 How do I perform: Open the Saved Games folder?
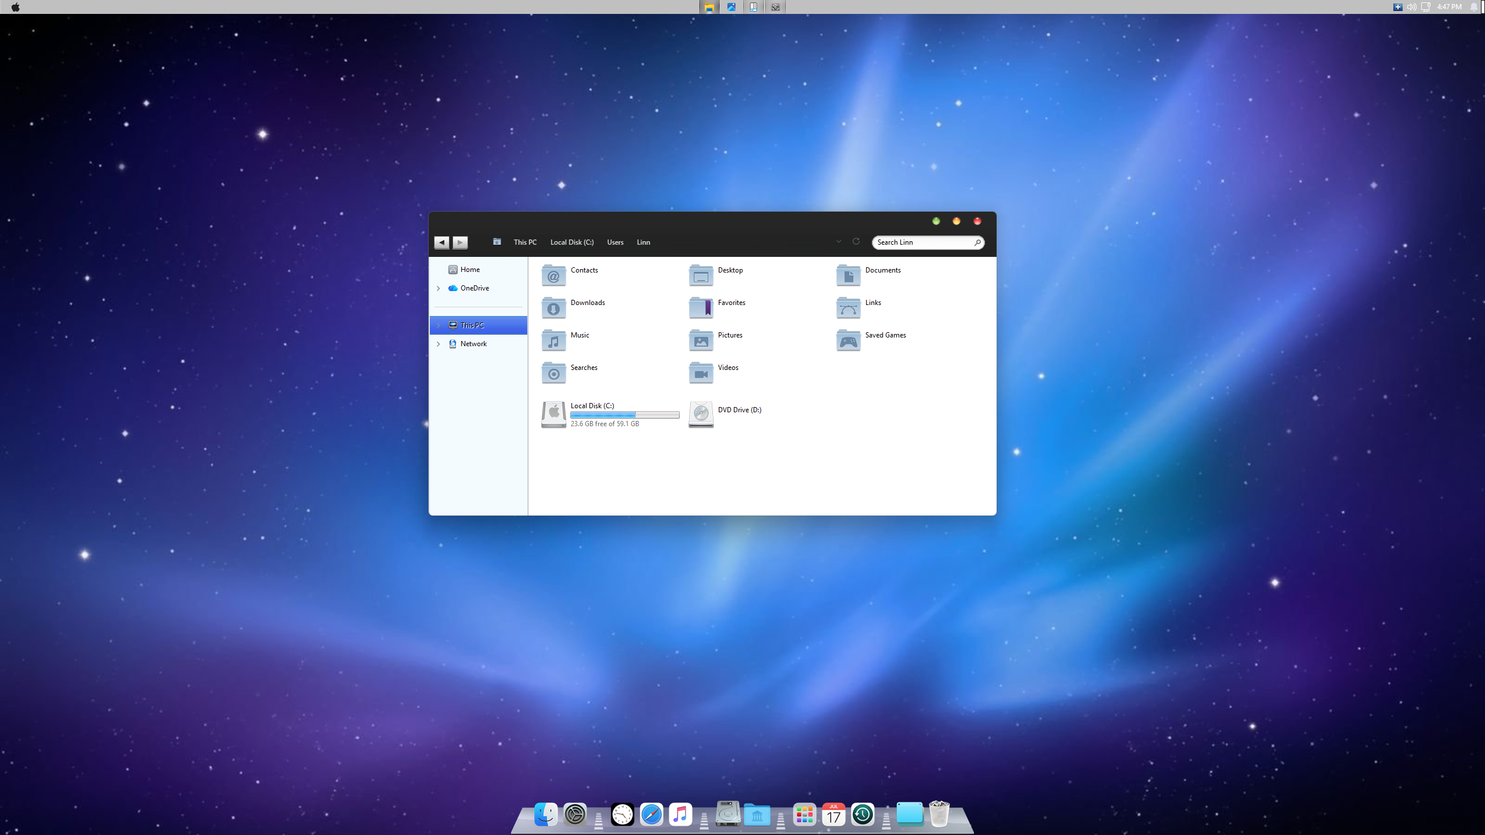[848, 340]
